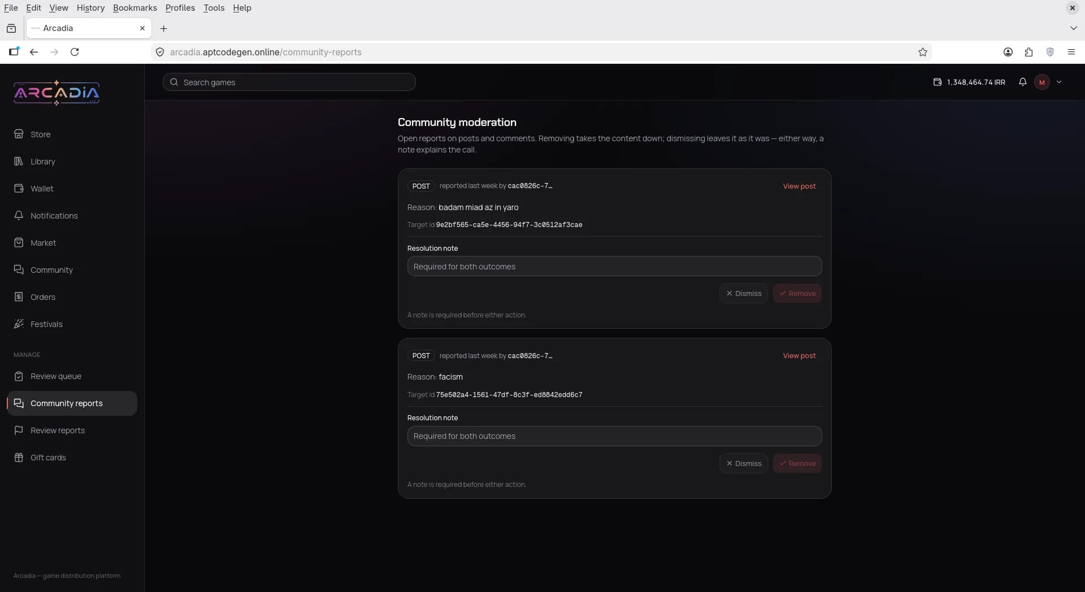This screenshot has width=1085, height=592.
Task: Open the Review queue clipboard icon
Action: pyautogui.click(x=19, y=376)
